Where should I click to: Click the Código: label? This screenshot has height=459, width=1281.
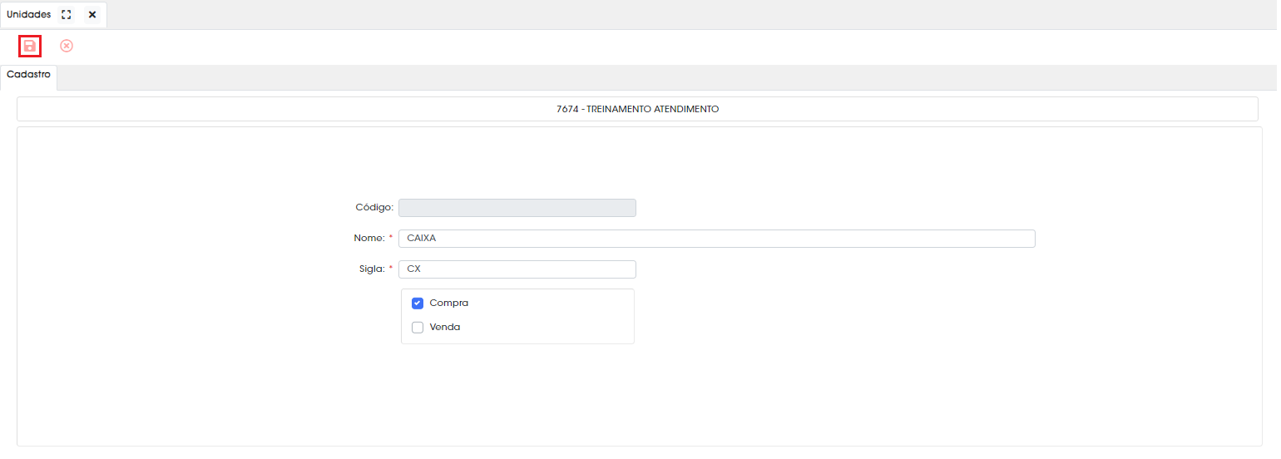[x=374, y=208]
